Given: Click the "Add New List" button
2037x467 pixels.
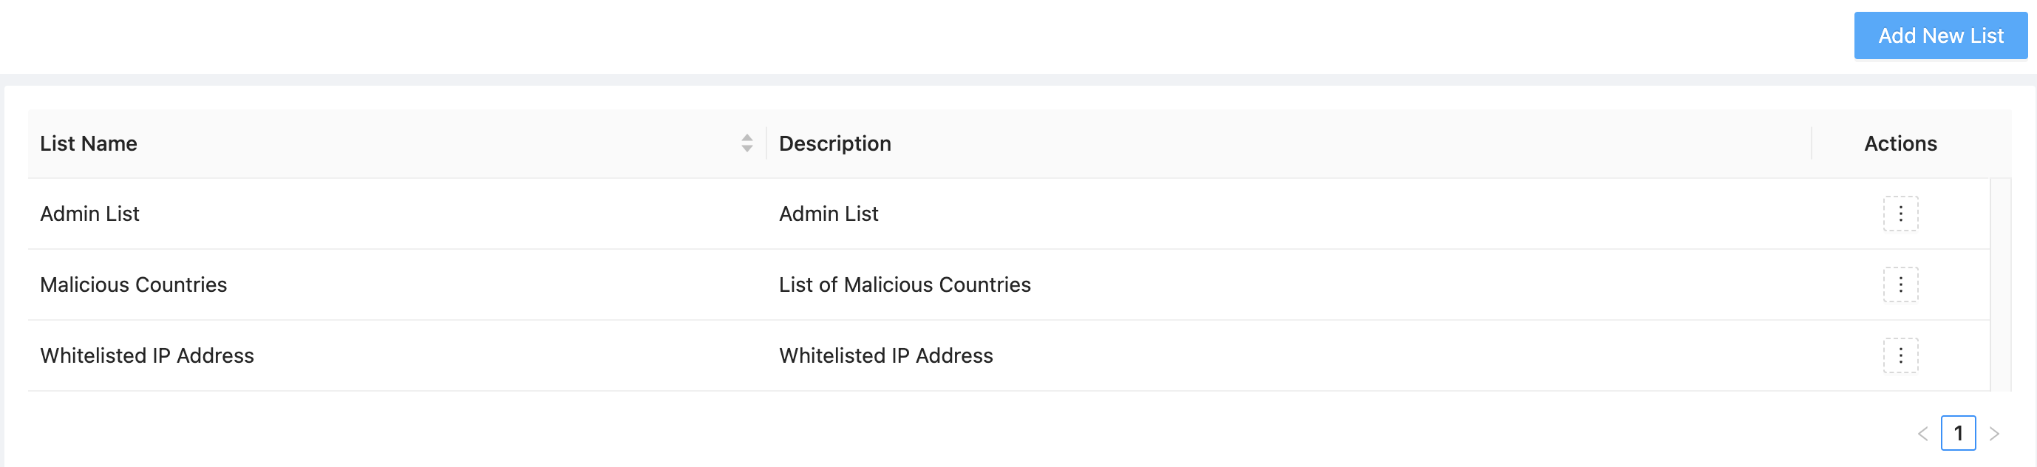Looking at the screenshot, I should (x=1940, y=35).
